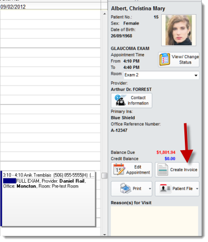Click inside the Reason(s) for Visit box
208x242 pixels.
click(x=154, y=221)
